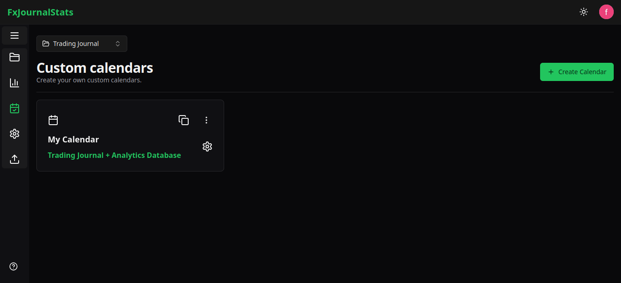Open the folder icon in sidebar
Image resolution: width=621 pixels, height=283 pixels.
pos(15,57)
